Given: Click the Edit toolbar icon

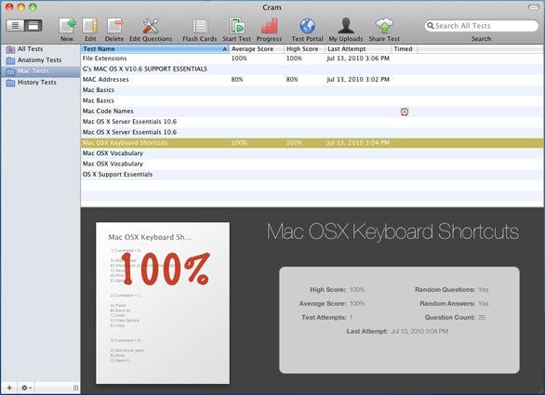Looking at the screenshot, I should [x=90, y=26].
